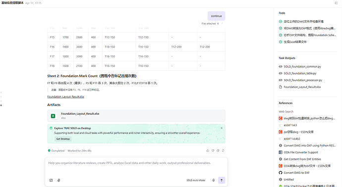Click the globe icon beside Untitled reference
The height and width of the screenshot is (187, 342).
pyautogui.click(x=281, y=180)
